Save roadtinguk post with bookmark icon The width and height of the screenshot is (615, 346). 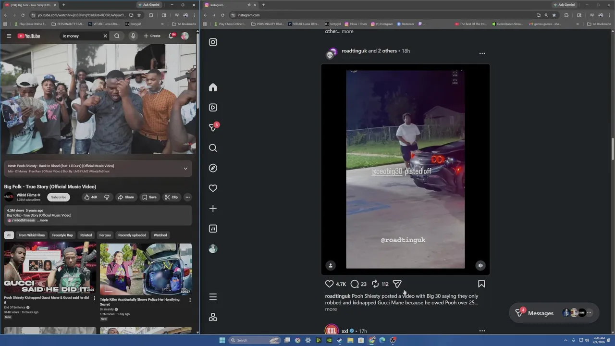point(481,284)
